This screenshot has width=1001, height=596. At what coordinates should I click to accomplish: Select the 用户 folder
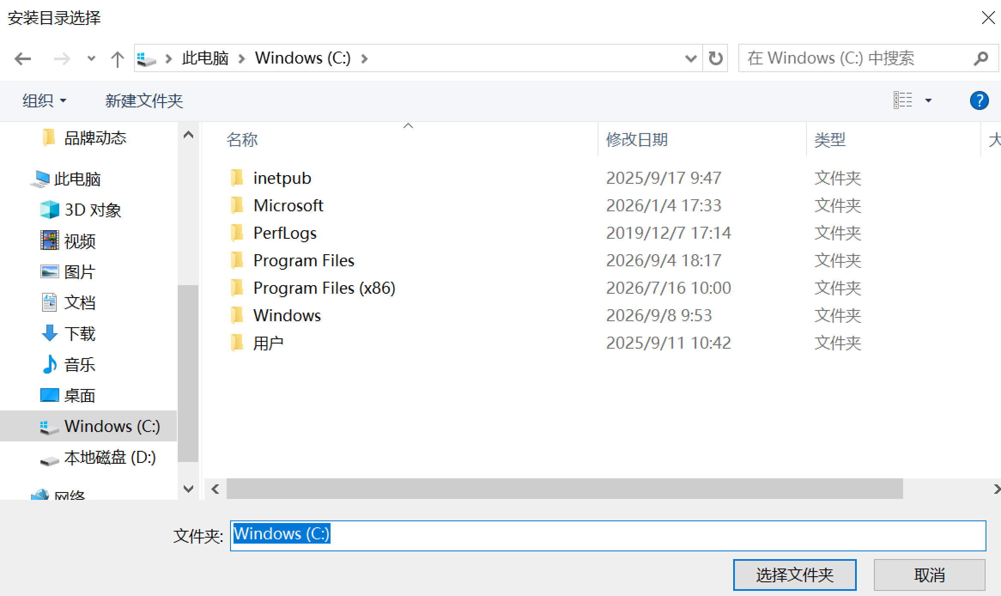[257, 343]
